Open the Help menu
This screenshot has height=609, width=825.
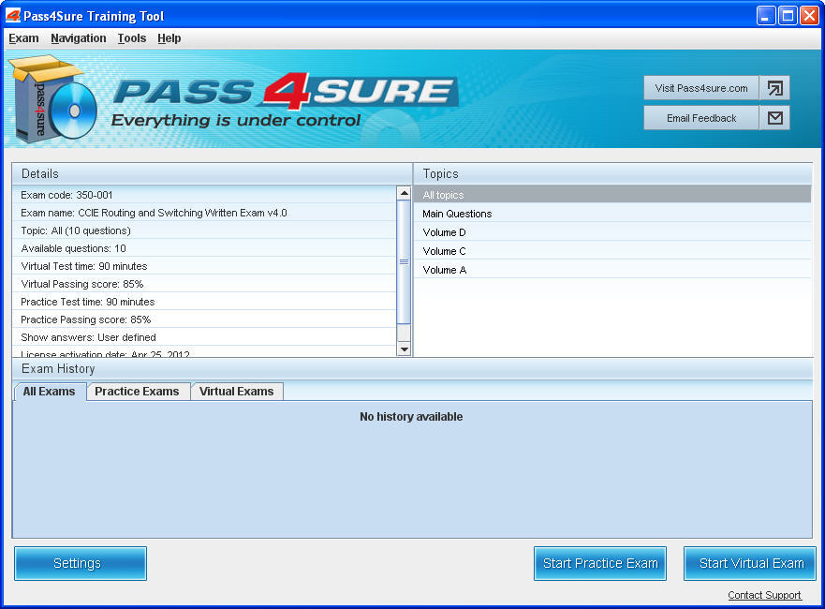point(169,38)
